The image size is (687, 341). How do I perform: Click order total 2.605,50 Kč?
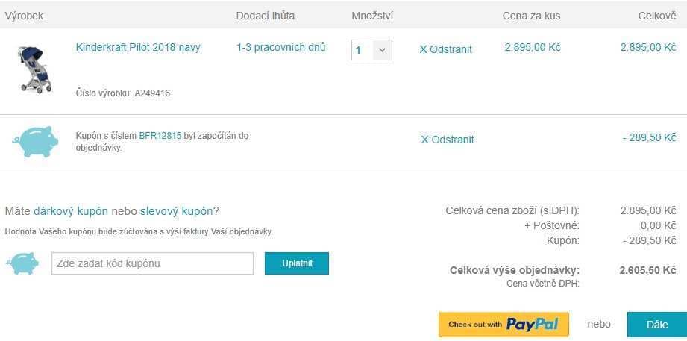tap(648, 270)
